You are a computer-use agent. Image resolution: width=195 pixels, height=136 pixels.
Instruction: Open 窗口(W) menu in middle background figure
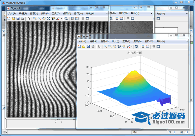(x=123, y=13)
